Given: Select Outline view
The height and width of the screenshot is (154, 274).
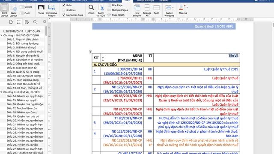Looking at the screenshot, I should [26, 7].
